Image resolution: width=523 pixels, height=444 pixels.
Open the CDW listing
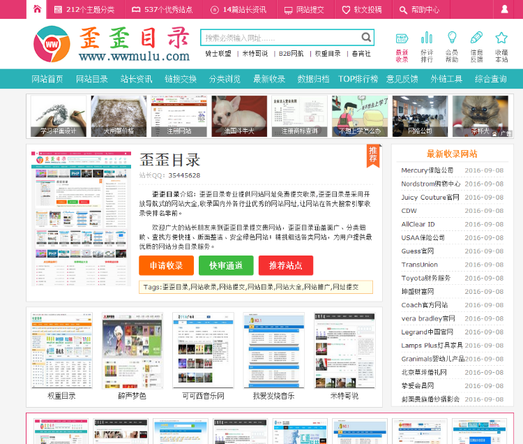(x=409, y=211)
